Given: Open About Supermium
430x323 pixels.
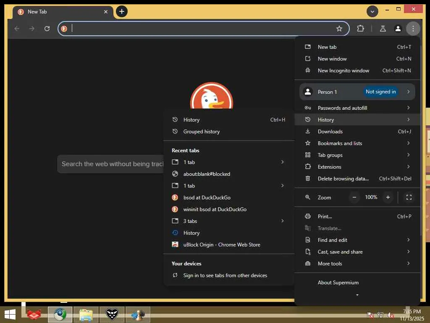Looking at the screenshot, I should 357,283.
